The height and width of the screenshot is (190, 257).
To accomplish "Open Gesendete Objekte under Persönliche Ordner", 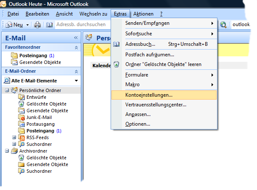I will 47,111.
